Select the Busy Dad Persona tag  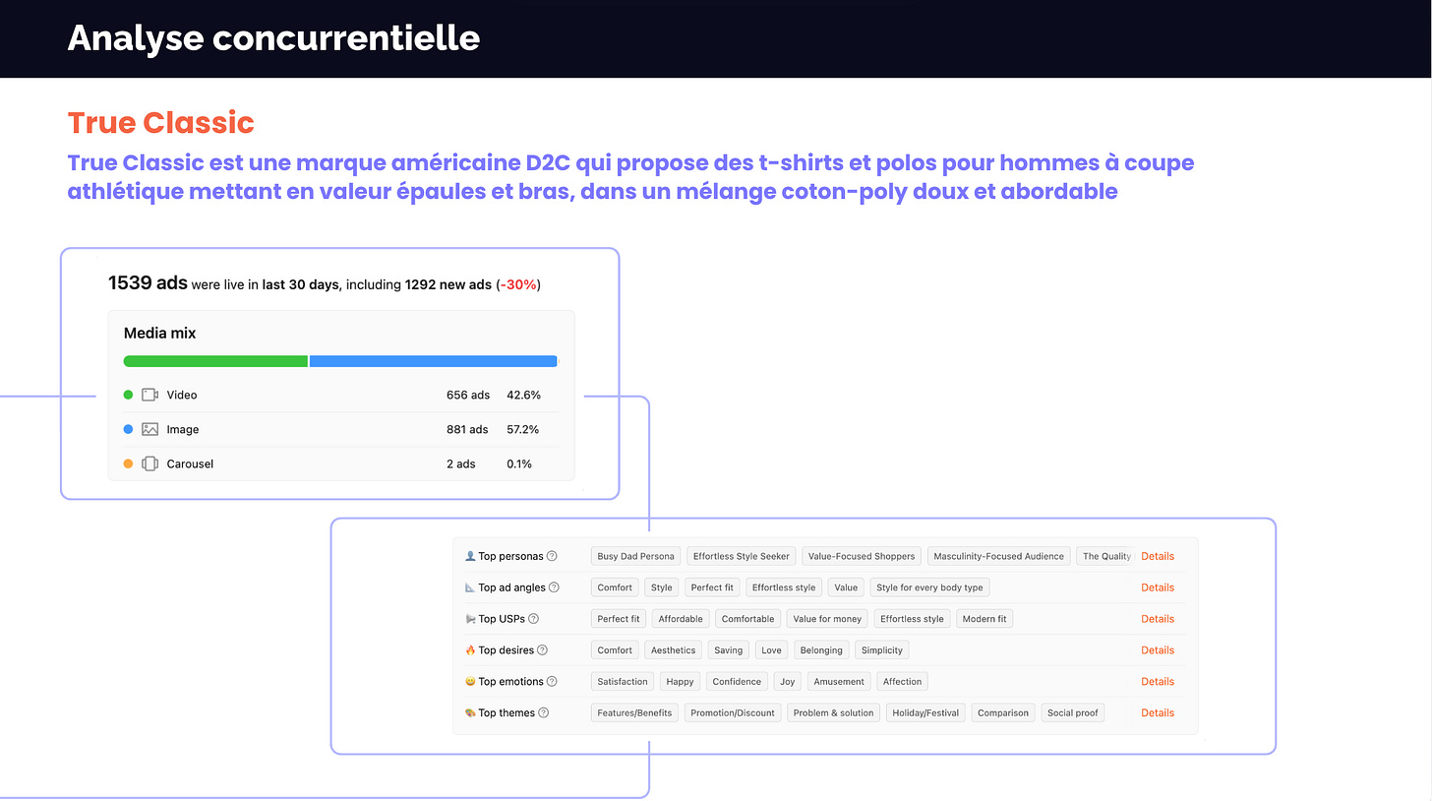pos(635,556)
